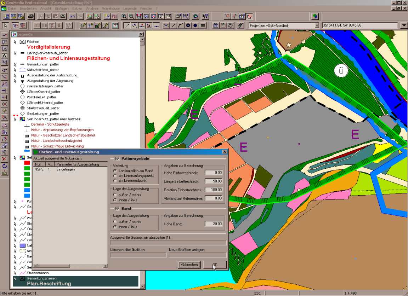This screenshot has height=296, width=408.
Task: Open the Analyse menu
Action: pos(92,8)
